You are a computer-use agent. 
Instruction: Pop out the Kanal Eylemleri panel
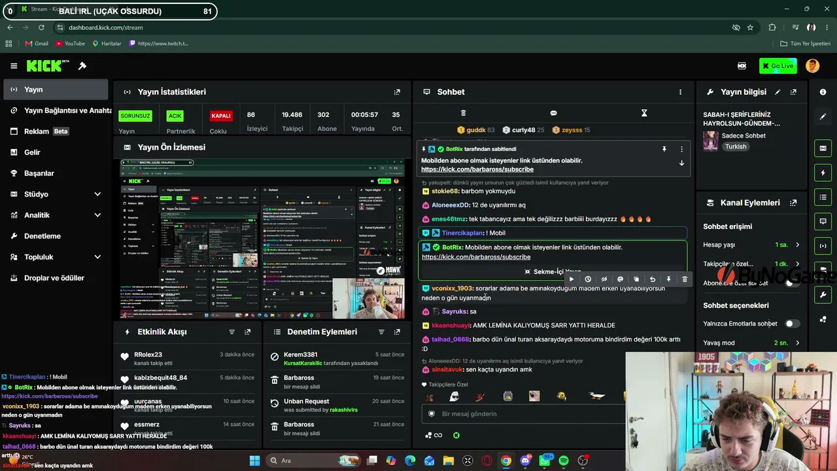793,203
